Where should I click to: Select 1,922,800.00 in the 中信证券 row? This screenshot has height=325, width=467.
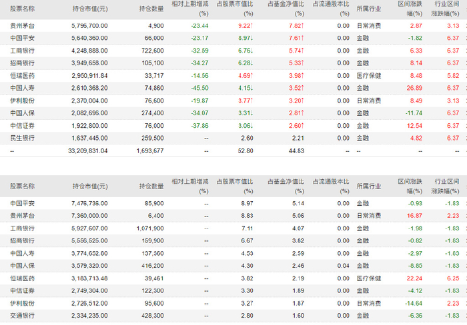point(89,125)
